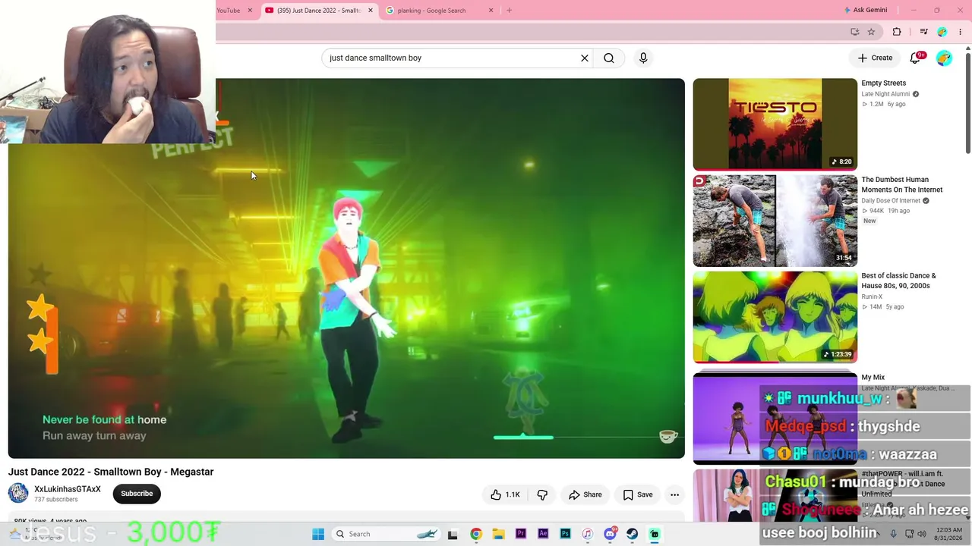The width and height of the screenshot is (972, 546).
Task: Open the Chrome profile avatar in toolbar
Action: (942, 32)
